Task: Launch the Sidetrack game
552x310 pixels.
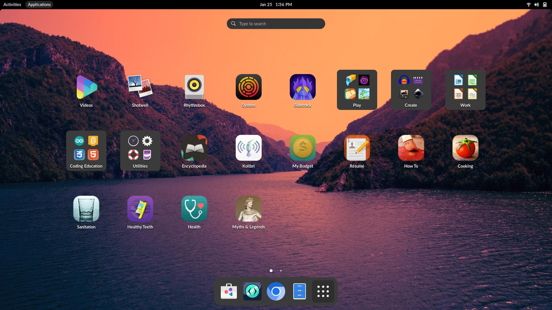Action: click(x=302, y=87)
